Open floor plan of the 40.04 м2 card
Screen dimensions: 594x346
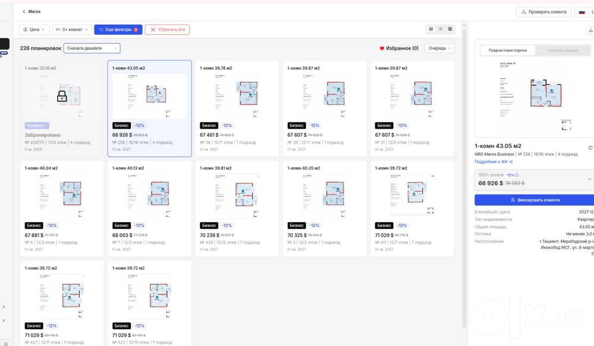62,196
